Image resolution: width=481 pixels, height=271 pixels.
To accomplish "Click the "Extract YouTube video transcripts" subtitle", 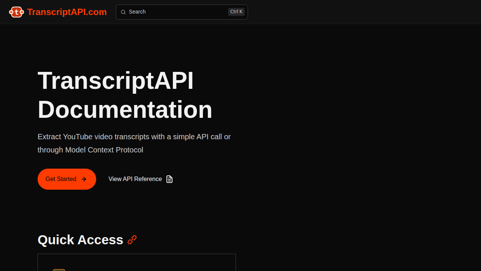I will [x=134, y=143].
